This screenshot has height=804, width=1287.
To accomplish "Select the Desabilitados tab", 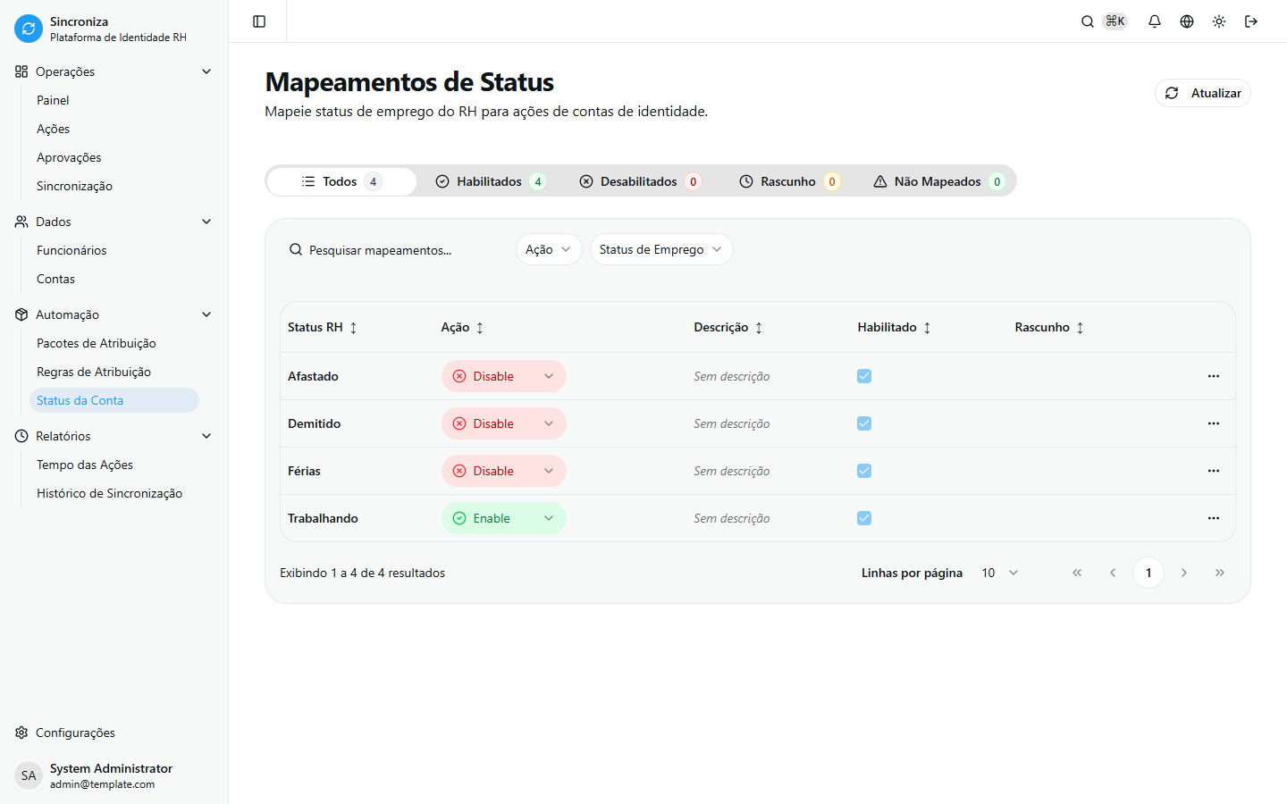I will tap(638, 180).
